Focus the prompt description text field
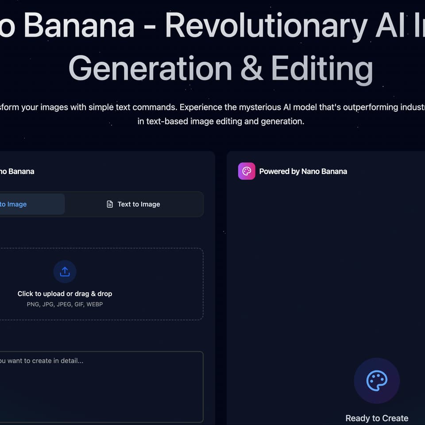The width and height of the screenshot is (425, 425). [101, 387]
